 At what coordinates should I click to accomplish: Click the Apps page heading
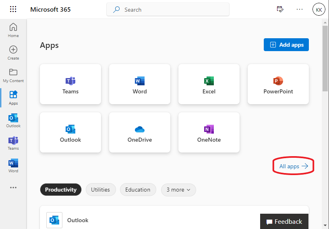[49, 45]
